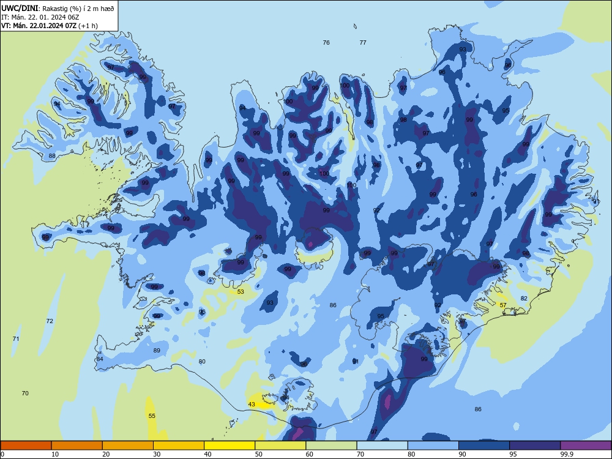Select the low humidity value 43
This screenshot has height=459, width=612.
252,405
